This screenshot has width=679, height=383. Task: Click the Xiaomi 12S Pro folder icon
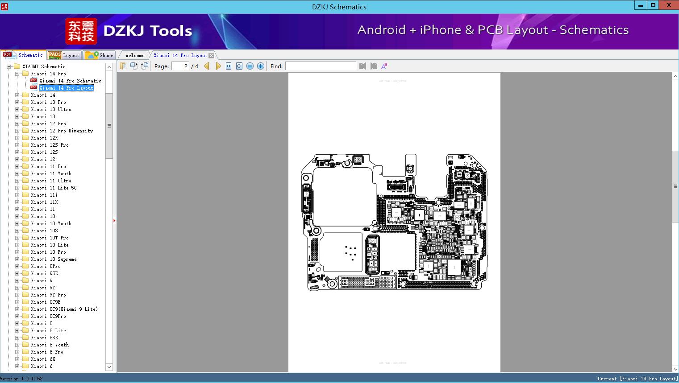coord(25,145)
